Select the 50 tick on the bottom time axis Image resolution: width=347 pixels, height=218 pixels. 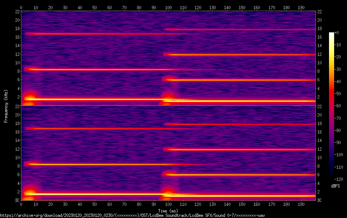tap(95, 204)
